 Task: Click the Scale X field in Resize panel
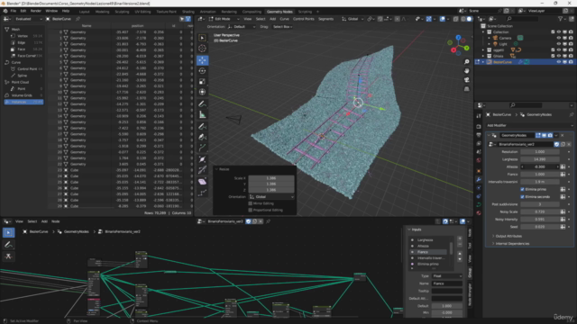click(271, 178)
